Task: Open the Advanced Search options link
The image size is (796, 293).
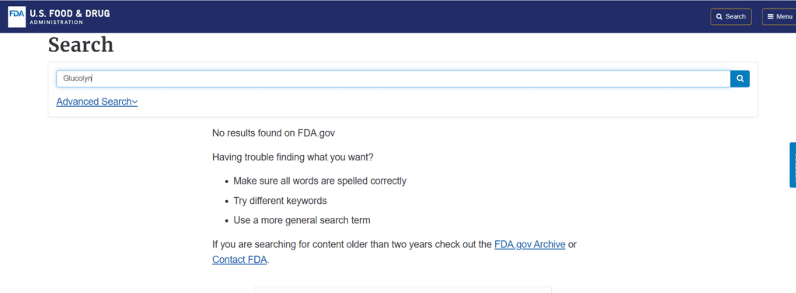Action: (x=97, y=102)
